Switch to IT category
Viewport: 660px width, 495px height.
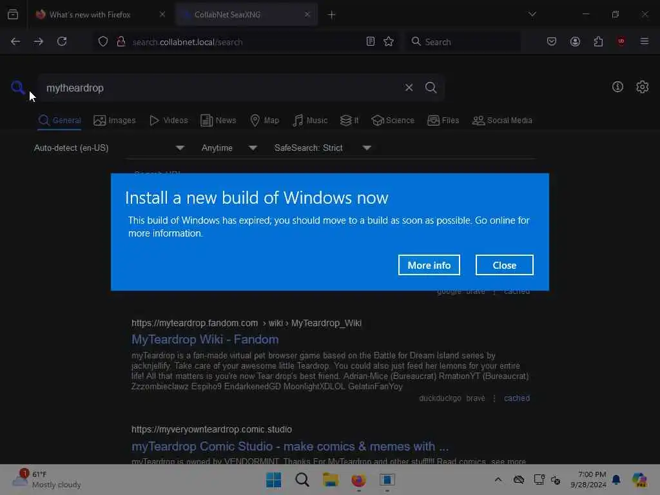click(349, 121)
